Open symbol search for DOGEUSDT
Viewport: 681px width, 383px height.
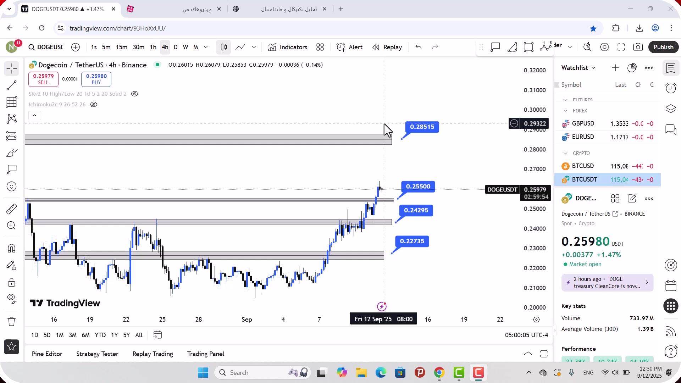click(46, 47)
